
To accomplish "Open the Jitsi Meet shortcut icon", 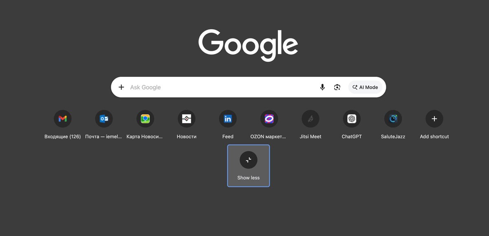I will (311, 119).
